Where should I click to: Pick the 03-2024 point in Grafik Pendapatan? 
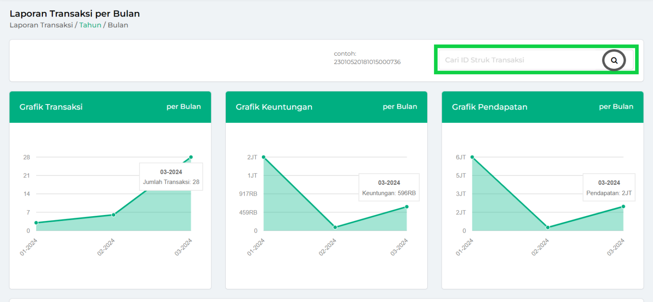click(x=623, y=206)
